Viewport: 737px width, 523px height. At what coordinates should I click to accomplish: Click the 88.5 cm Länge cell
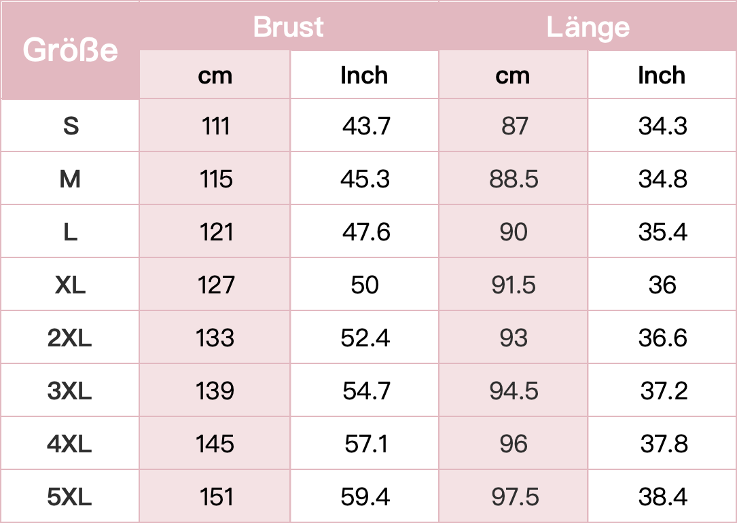click(x=514, y=179)
